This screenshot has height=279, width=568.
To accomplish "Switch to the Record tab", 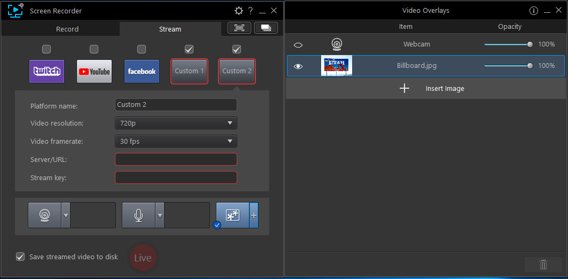I will pos(67,29).
